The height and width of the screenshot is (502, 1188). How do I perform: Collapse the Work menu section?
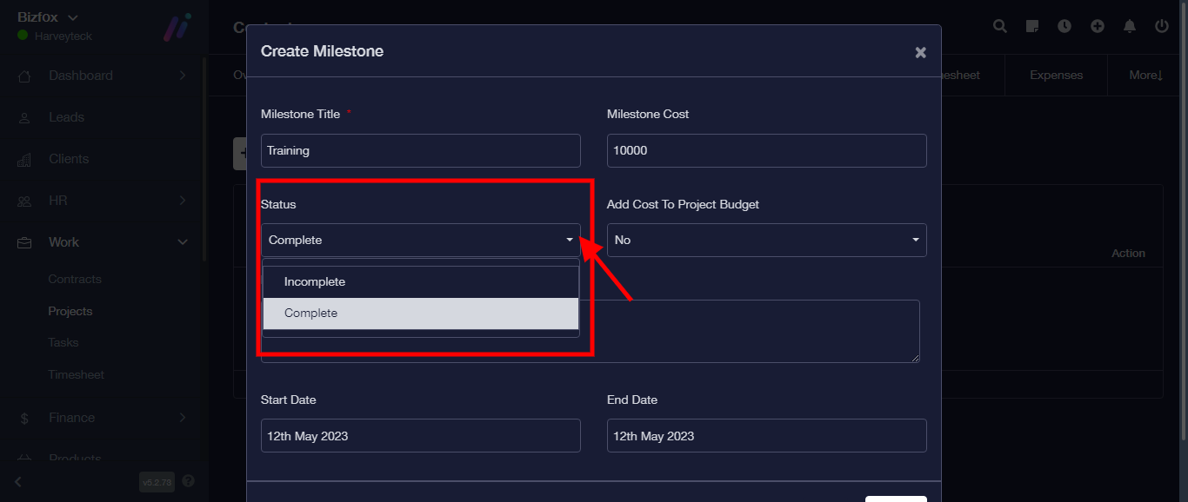182,242
